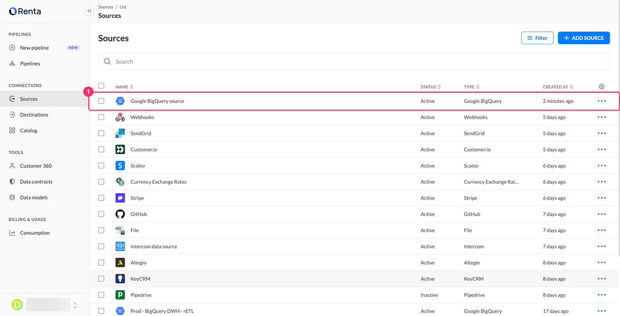620x316 pixels.
Task: Select the Sources menu item
Action: [x=45, y=99]
